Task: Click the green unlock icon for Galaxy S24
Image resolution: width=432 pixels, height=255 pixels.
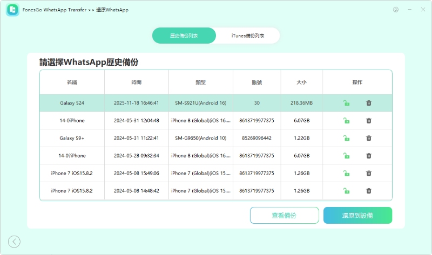Action: [x=346, y=103]
